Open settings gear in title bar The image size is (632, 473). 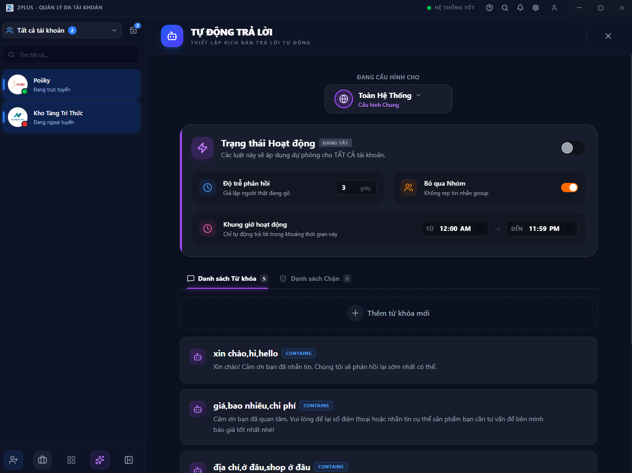(535, 8)
